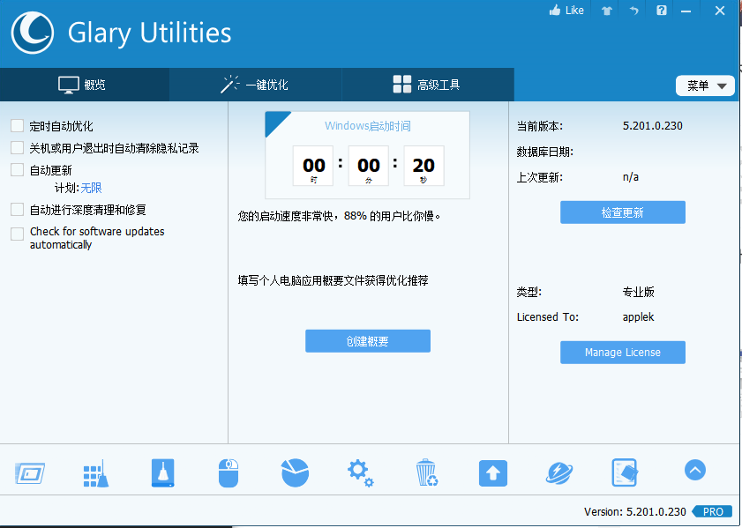The image size is (742, 528).
Task: Click the Windows启动时间 heading
Action: click(368, 126)
